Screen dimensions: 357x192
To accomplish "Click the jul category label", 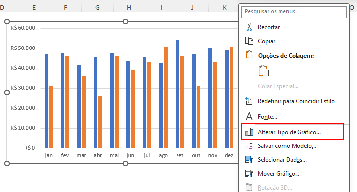I will 147,156.
